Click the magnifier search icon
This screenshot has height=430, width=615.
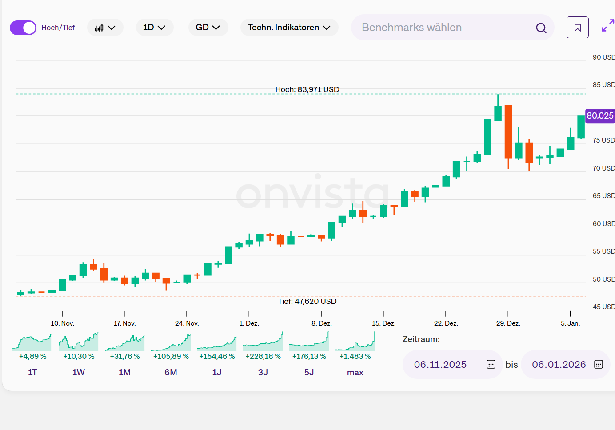tap(541, 28)
